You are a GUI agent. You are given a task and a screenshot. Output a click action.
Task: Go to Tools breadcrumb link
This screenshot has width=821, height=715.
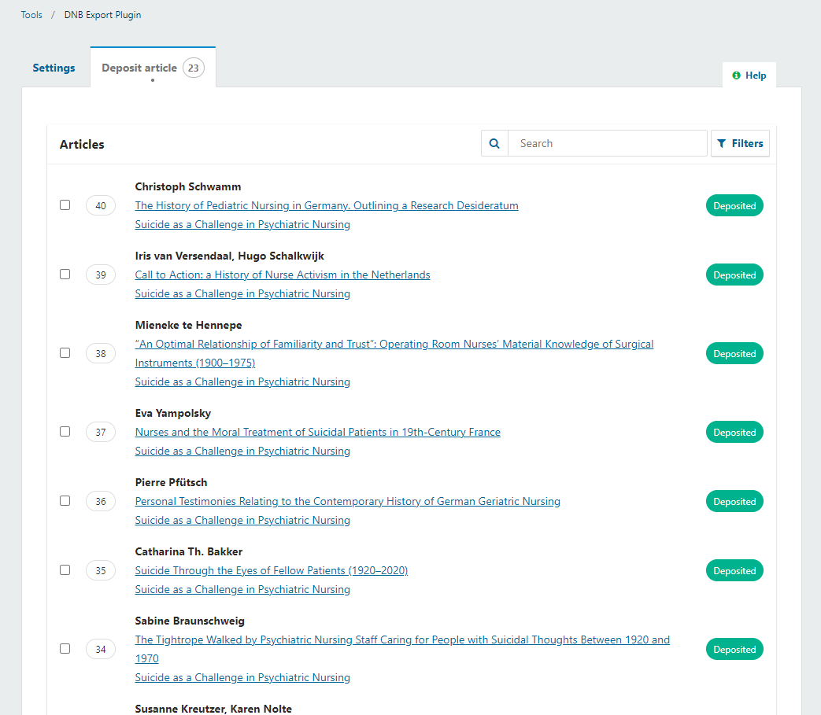pyautogui.click(x=31, y=15)
